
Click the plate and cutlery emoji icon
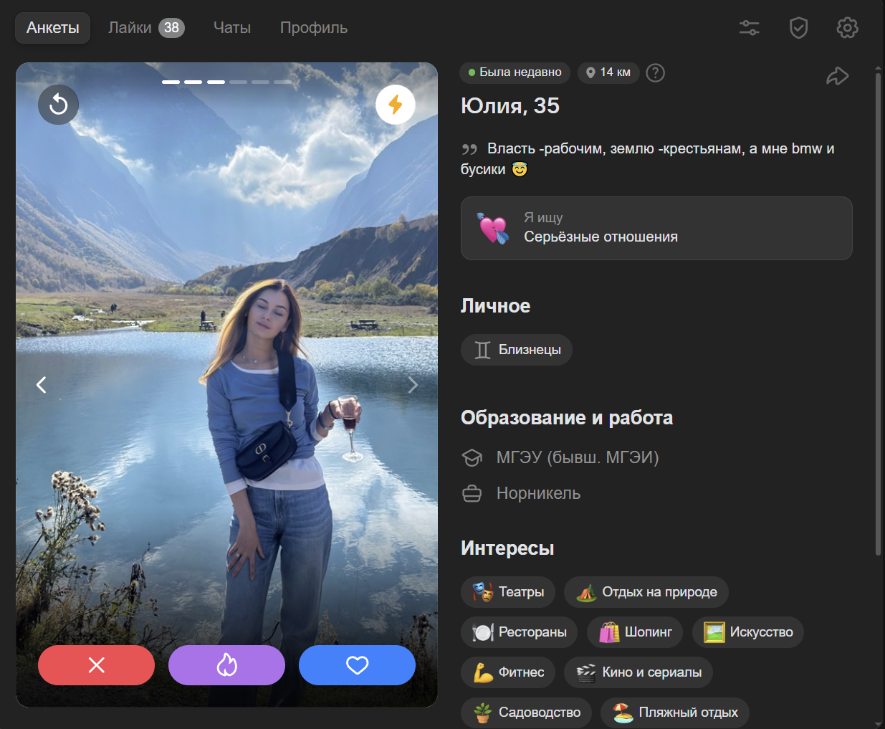(x=483, y=632)
